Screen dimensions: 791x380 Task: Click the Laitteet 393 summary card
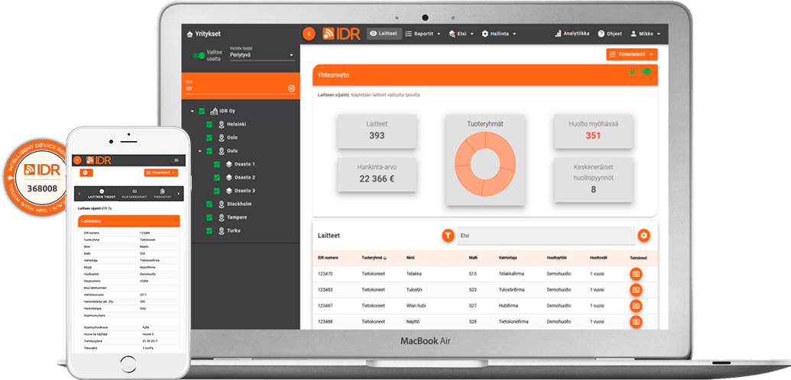pyautogui.click(x=377, y=131)
